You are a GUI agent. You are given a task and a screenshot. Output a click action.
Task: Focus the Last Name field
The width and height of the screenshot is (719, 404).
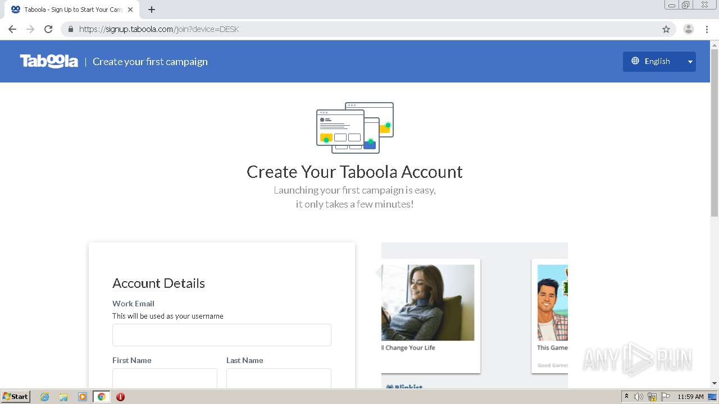coord(279,378)
